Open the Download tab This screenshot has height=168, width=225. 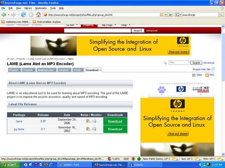(x=93, y=70)
